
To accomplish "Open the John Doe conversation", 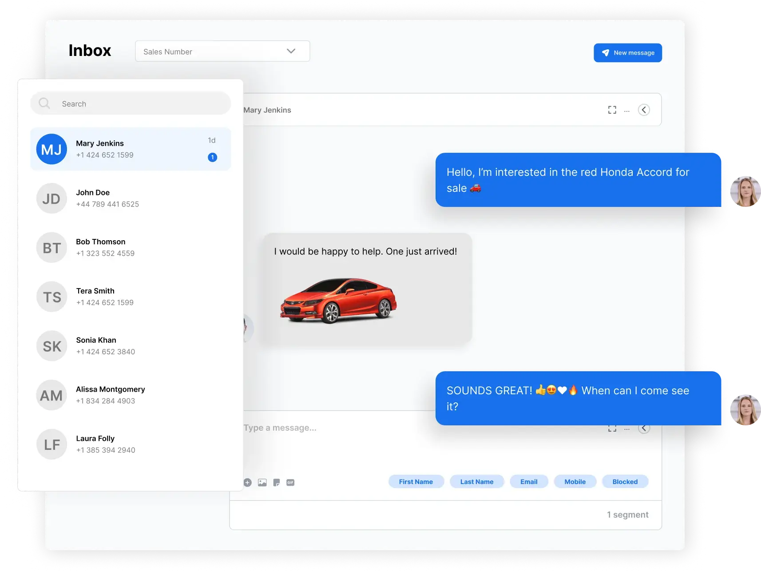I will click(131, 198).
